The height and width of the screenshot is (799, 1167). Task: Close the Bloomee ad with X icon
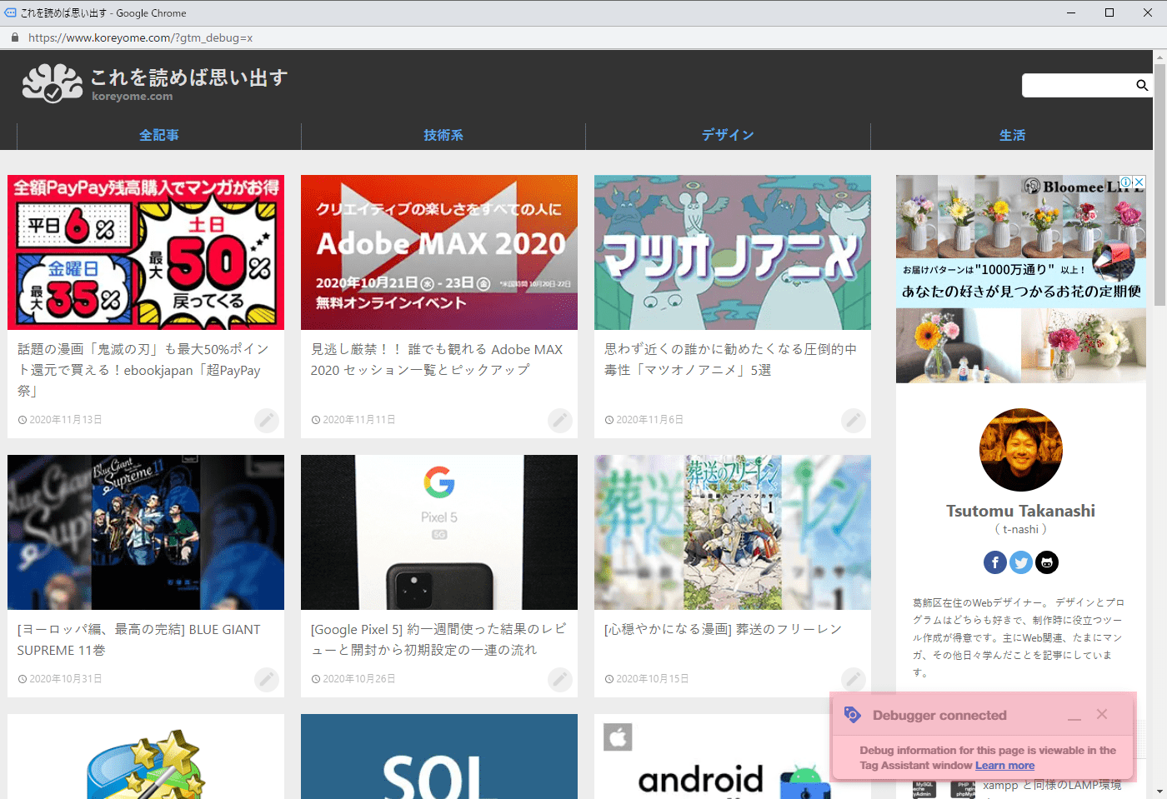[1139, 182]
